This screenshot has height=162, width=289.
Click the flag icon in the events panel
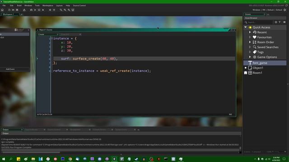pos(16,30)
